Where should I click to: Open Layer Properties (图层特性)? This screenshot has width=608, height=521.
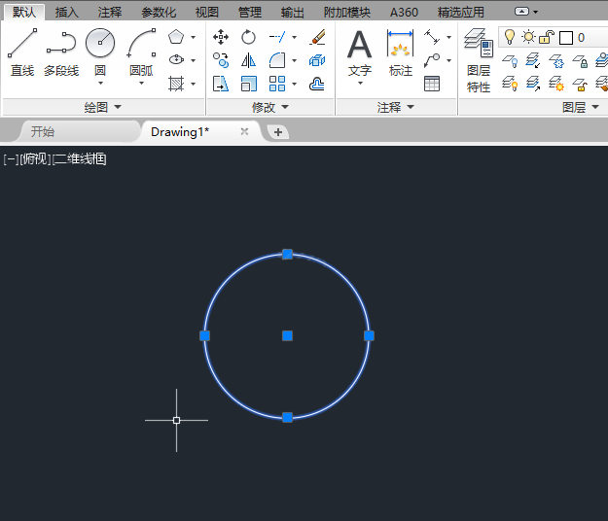click(478, 60)
